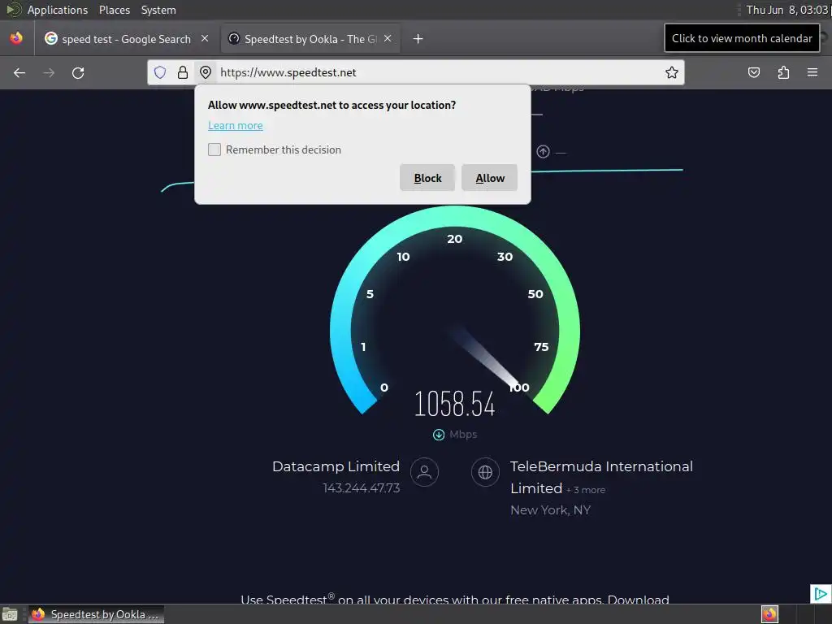Click the clock showing Thu Jun 8

tap(786, 10)
